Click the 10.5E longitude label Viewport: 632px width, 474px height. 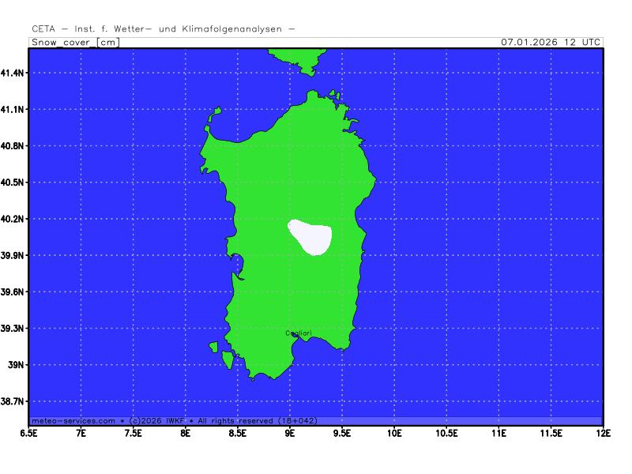coord(446,433)
